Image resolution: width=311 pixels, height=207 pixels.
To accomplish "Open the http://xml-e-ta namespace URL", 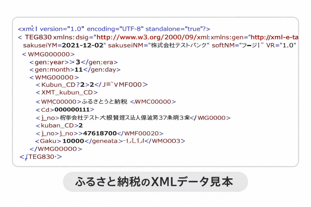I will tap(274, 37).
